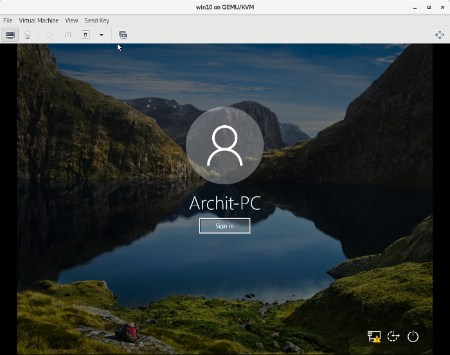Minimize the virt-manager VM window

416,7
